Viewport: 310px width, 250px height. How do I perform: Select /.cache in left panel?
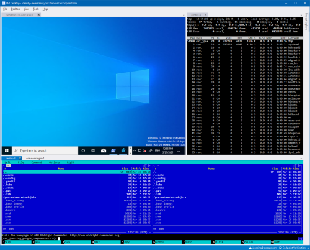click(x=77, y=175)
